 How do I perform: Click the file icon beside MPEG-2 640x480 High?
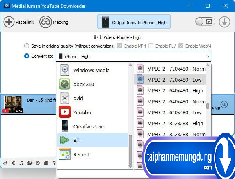(140, 90)
